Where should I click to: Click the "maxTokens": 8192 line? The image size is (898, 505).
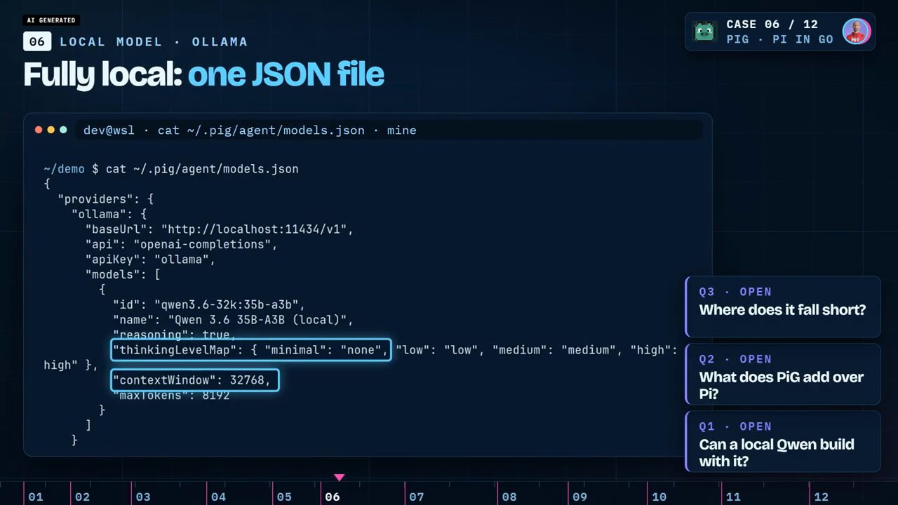[171, 396]
